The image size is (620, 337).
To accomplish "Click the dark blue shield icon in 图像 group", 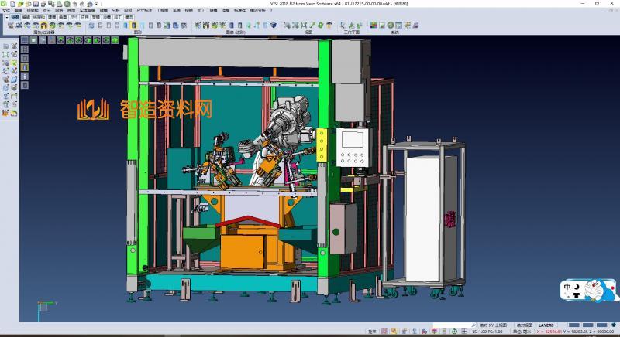I will pos(274,26).
